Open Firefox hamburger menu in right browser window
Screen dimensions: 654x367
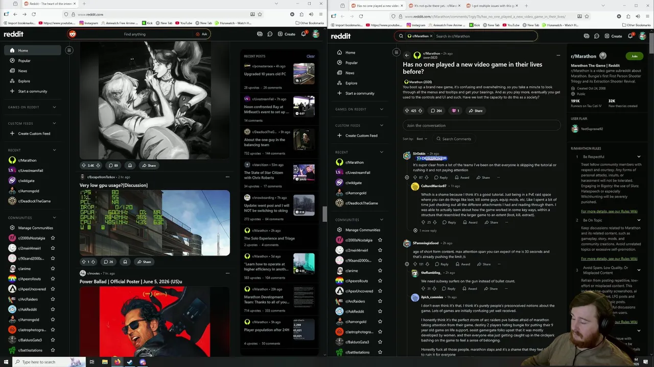tap(647, 16)
